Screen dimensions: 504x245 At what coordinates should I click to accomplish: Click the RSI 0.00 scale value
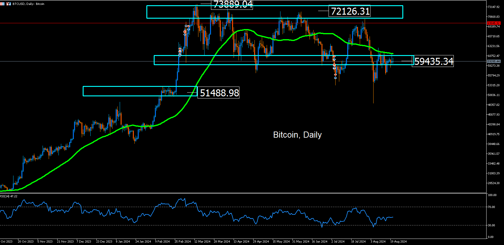click(x=491, y=237)
